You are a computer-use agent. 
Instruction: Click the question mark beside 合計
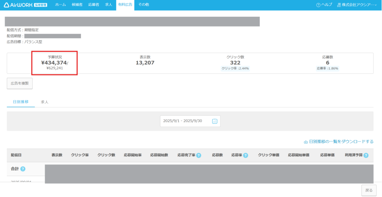tap(23, 169)
